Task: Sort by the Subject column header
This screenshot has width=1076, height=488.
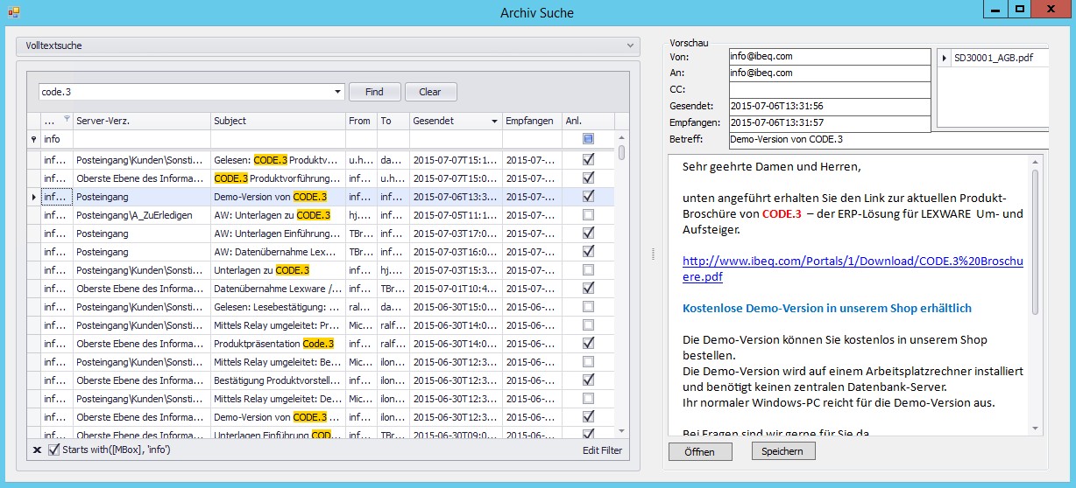Action: pyautogui.click(x=278, y=121)
